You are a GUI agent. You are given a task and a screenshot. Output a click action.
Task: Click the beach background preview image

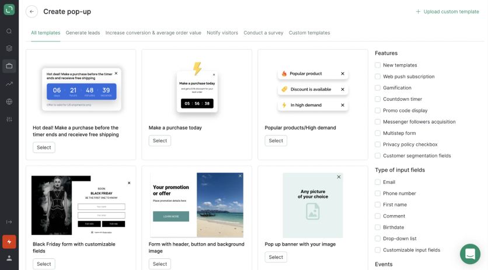coord(220,205)
